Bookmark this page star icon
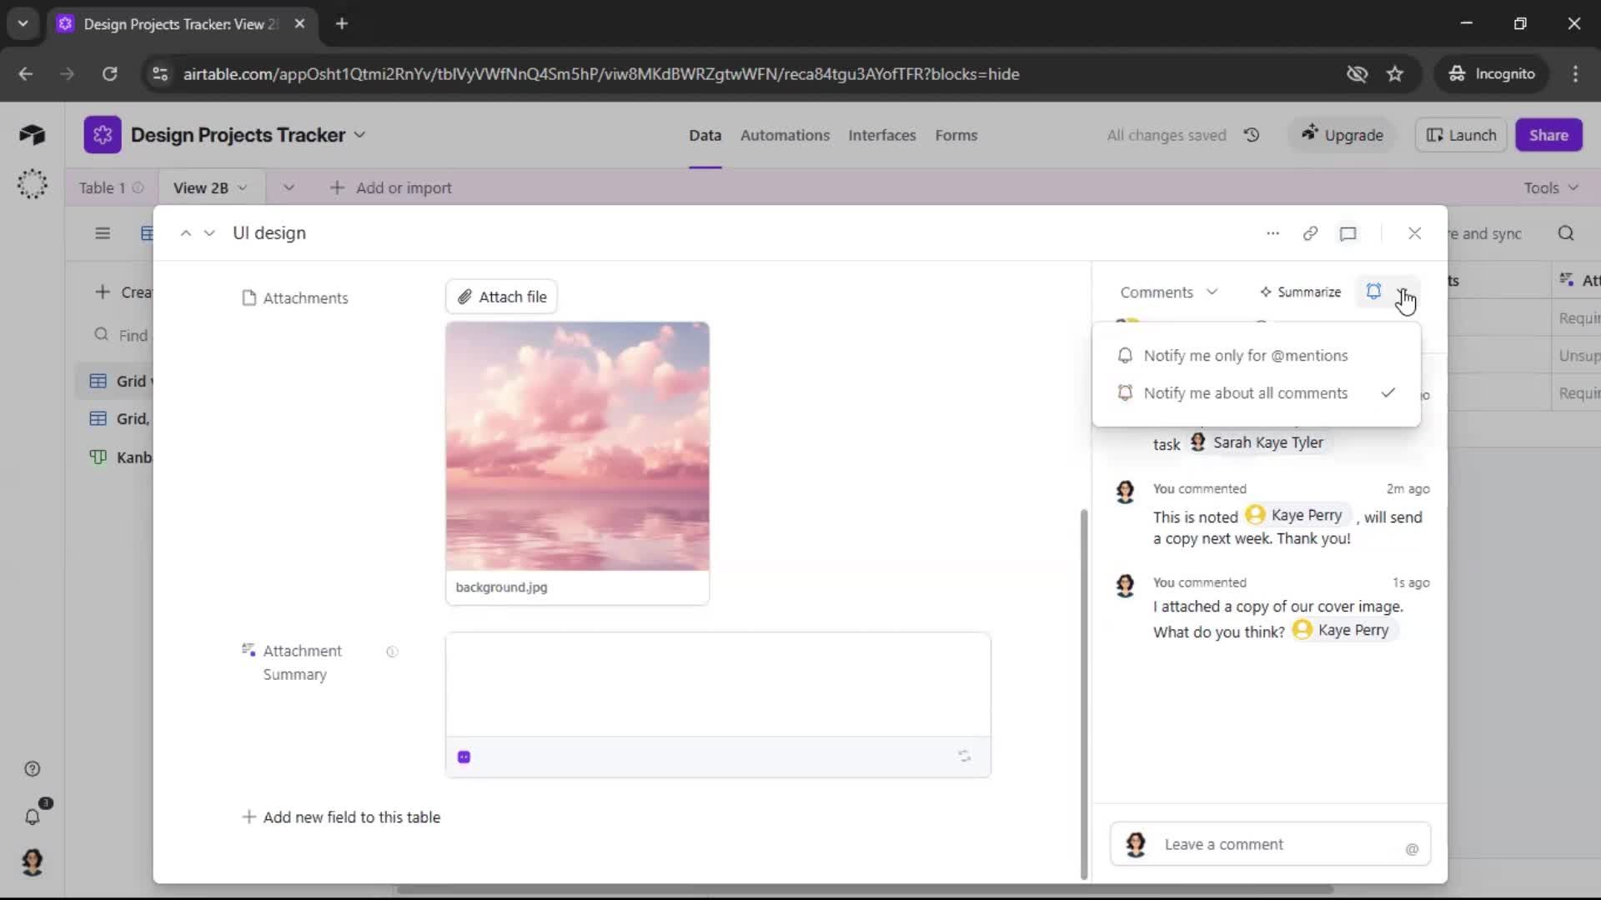Viewport: 1601px width, 900px height. [x=1395, y=74]
